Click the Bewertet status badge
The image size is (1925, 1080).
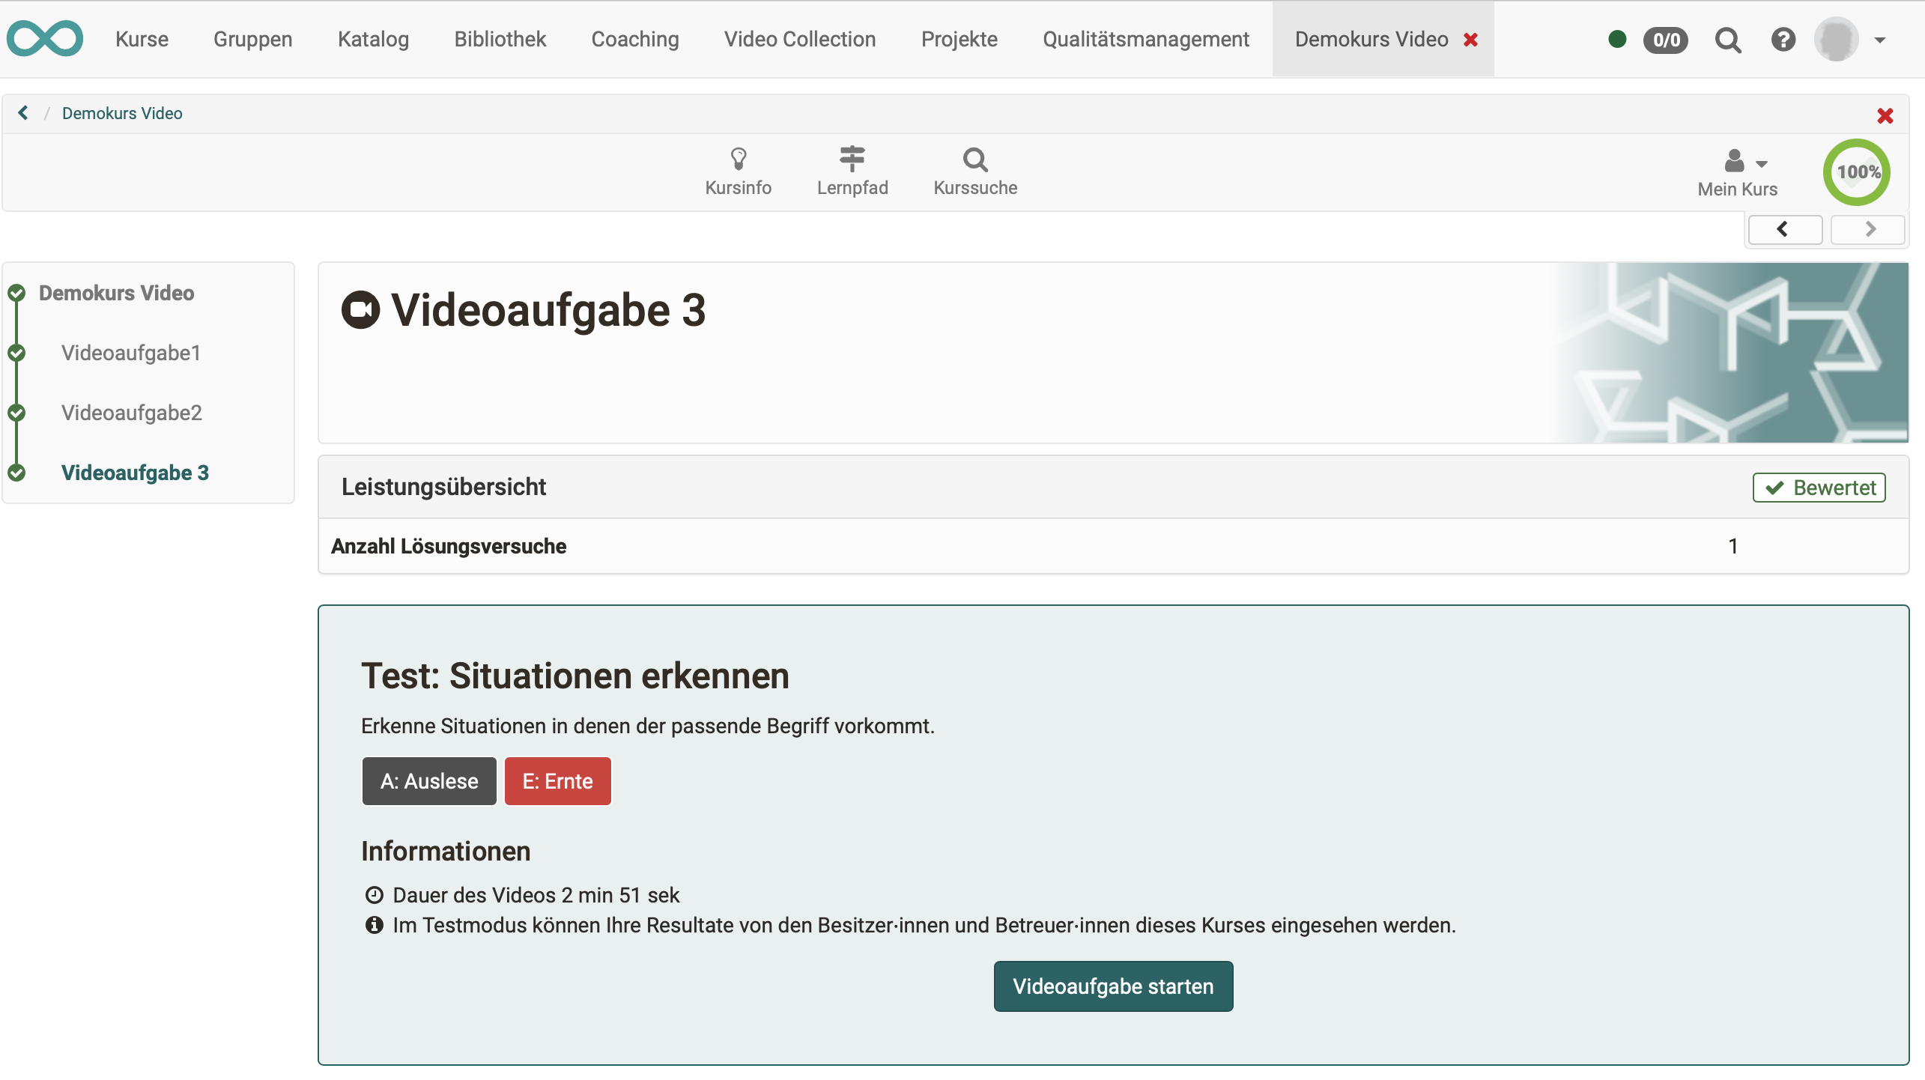click(1819, 487)
